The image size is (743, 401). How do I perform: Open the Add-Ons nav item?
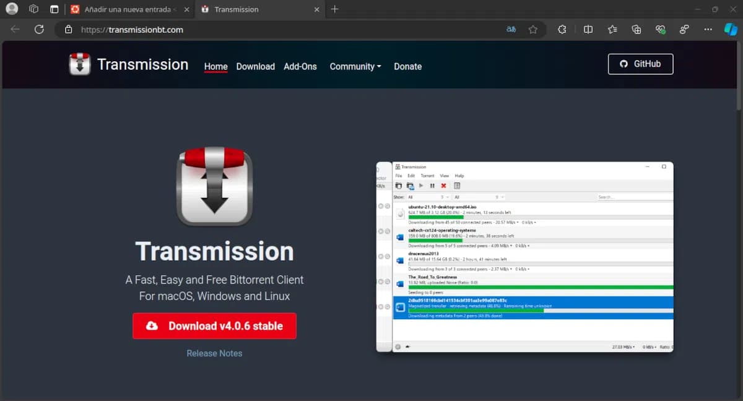click(x=300, y=66)
